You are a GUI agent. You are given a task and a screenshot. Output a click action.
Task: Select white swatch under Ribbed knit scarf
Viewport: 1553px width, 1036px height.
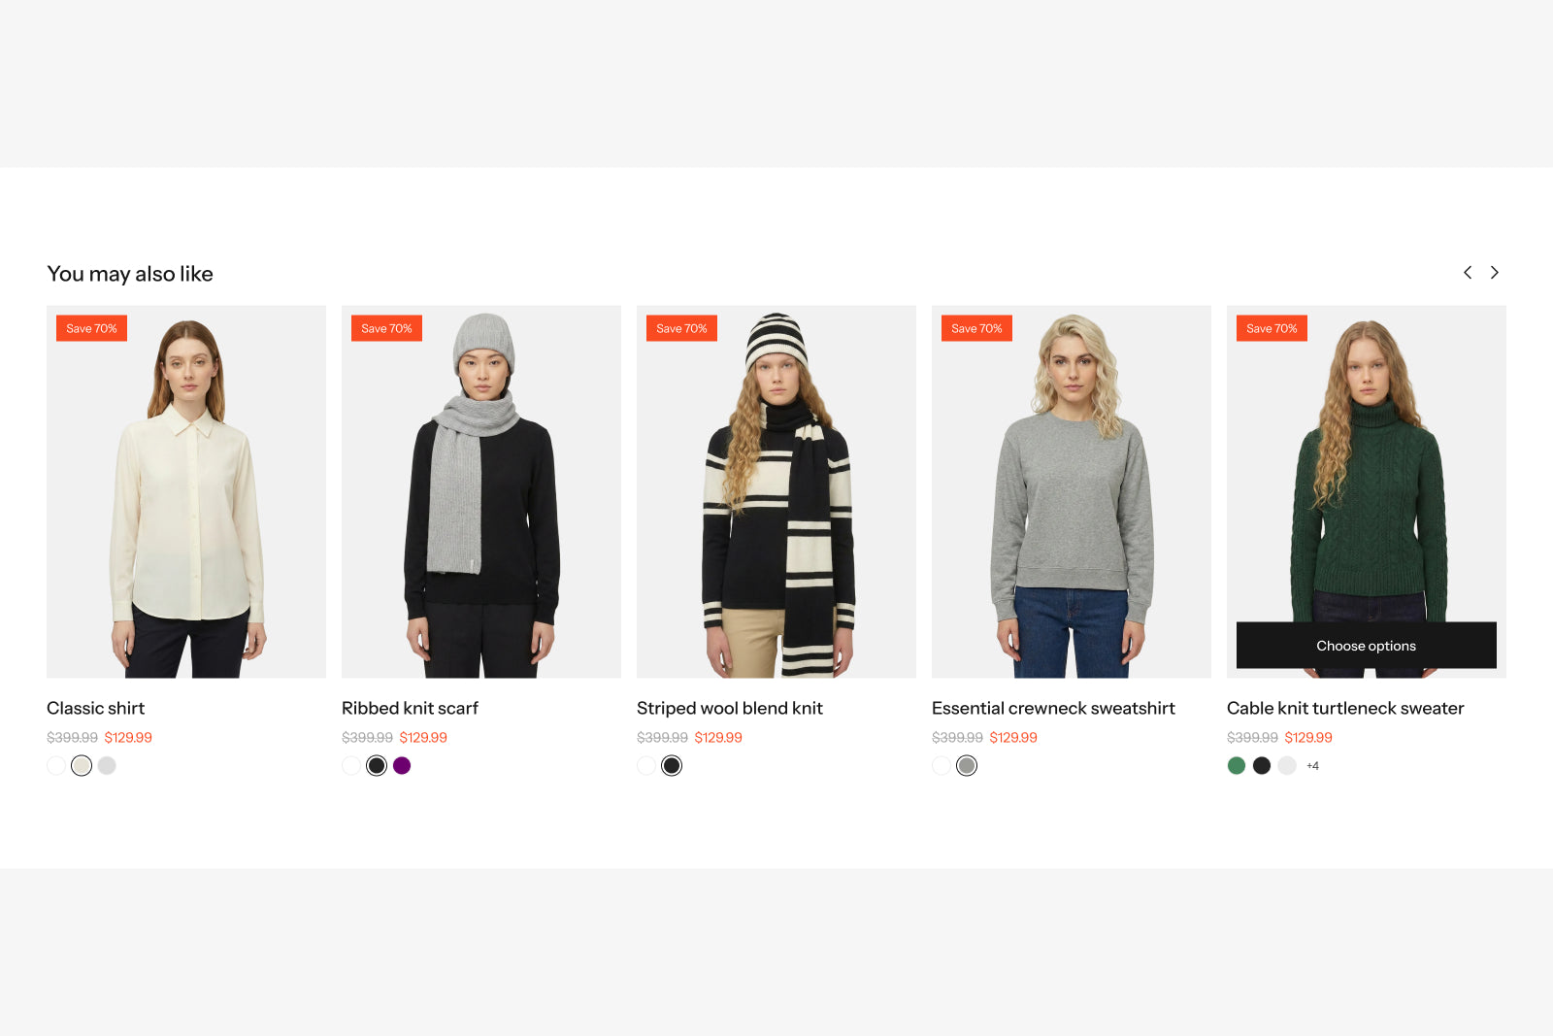tap(351, 766)
